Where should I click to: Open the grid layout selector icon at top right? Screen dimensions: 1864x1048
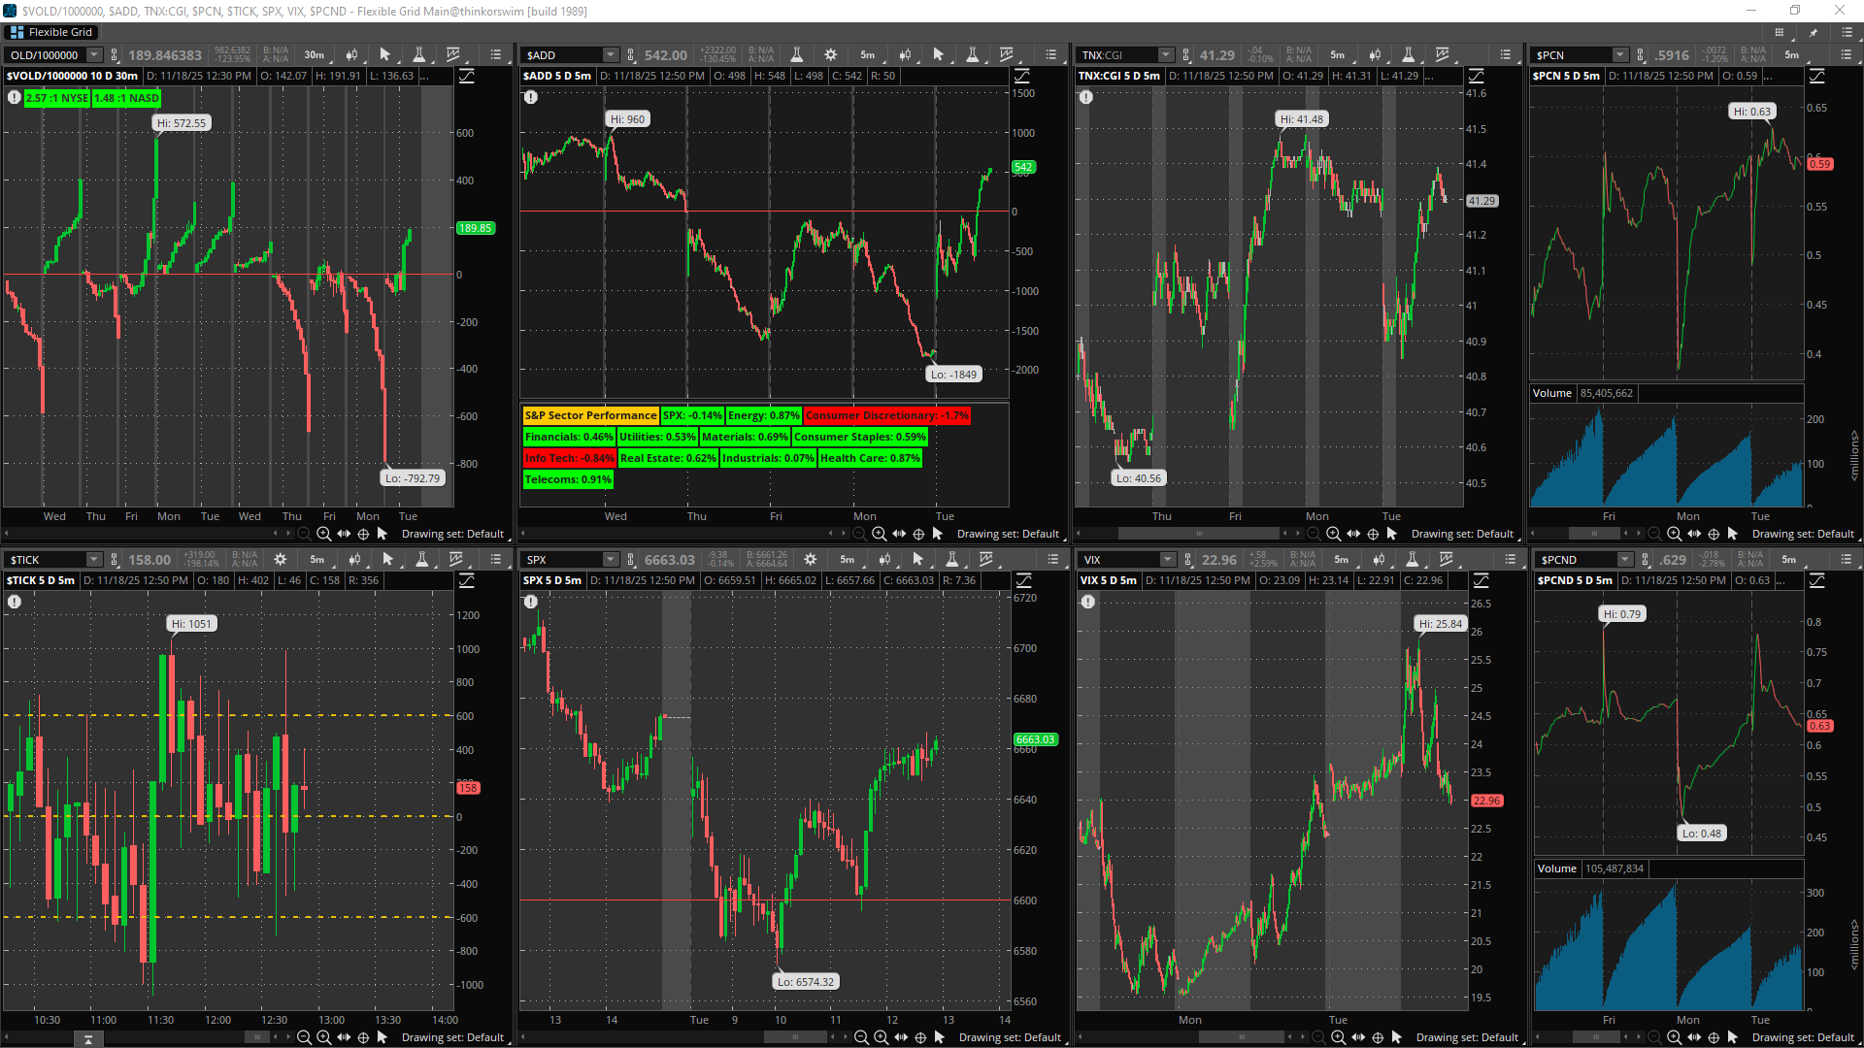click(x=1779, y=32)
